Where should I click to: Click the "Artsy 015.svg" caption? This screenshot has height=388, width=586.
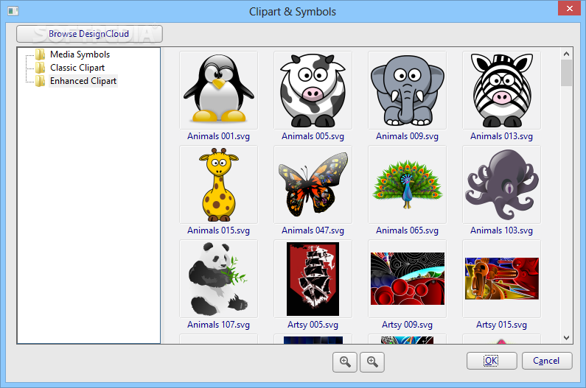pos(501,325)
